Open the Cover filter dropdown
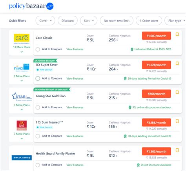Image resolution: width=186 pixels, height=171 pixels. (45, 21)
